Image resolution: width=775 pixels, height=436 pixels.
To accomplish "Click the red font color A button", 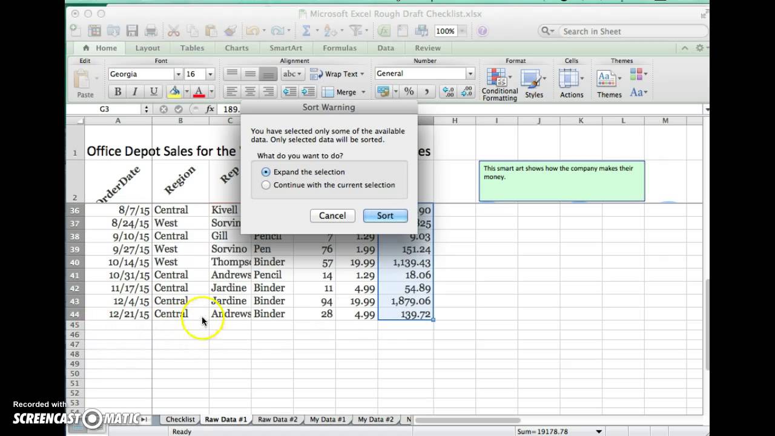I will click(x=199, y=91).
